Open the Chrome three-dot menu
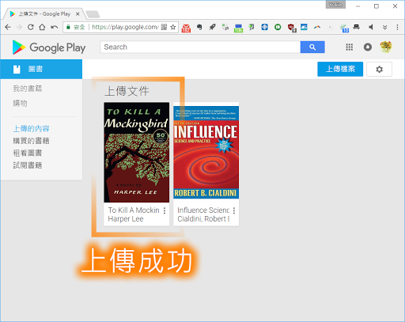 (397, 27)
